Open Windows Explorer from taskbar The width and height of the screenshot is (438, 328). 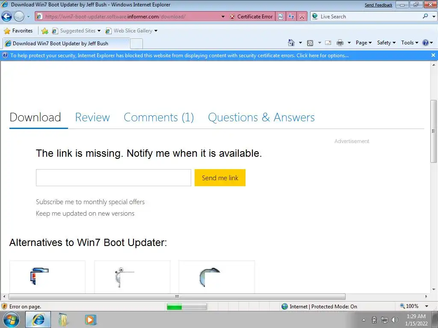coord(63,319)
